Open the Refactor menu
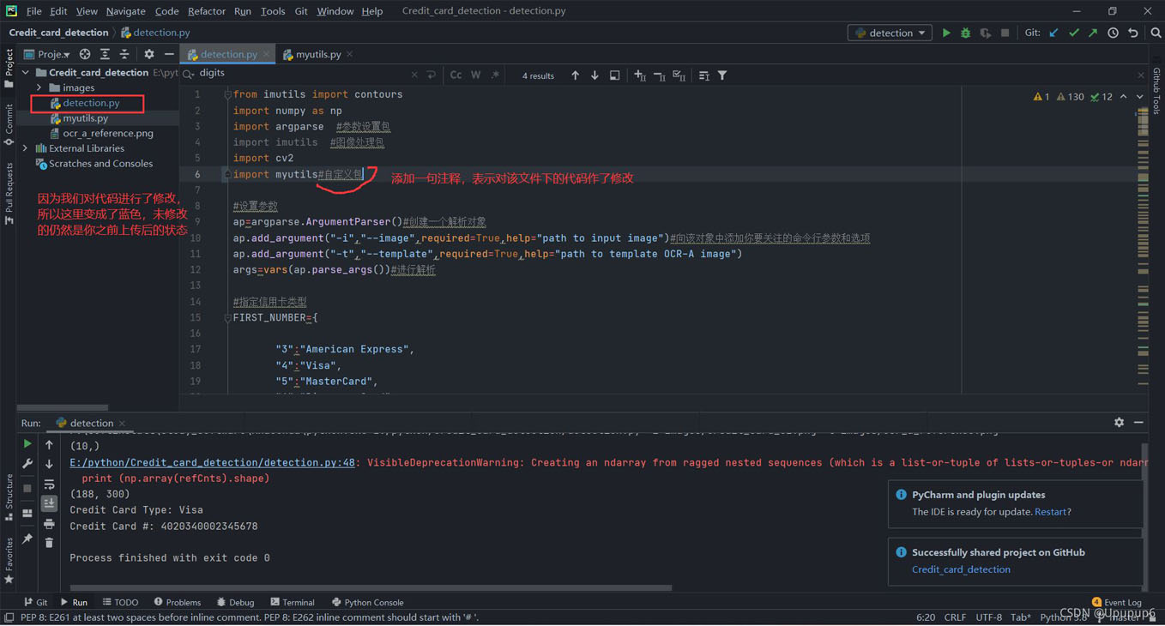Viewport: 1165px width, 626px height. click(x=206, y=11)
